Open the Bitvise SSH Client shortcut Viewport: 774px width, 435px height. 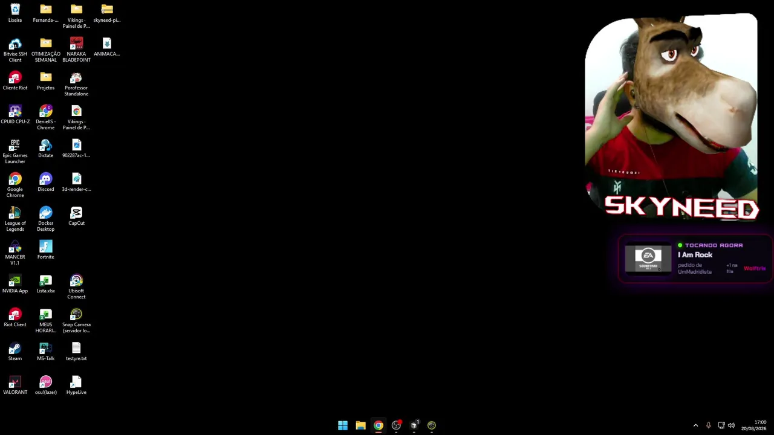15,50
